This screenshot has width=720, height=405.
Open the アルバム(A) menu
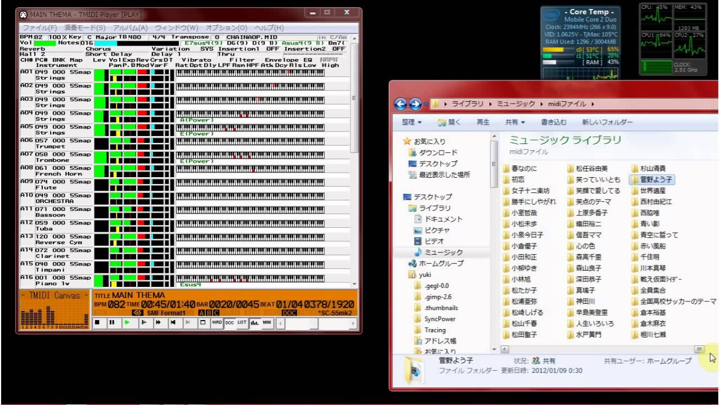(x=130, y=28)
